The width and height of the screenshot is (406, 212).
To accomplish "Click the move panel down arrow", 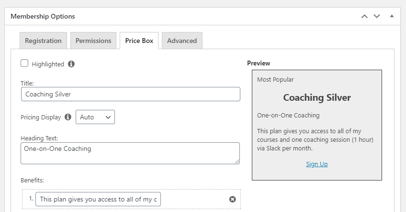I will [377, 16].
